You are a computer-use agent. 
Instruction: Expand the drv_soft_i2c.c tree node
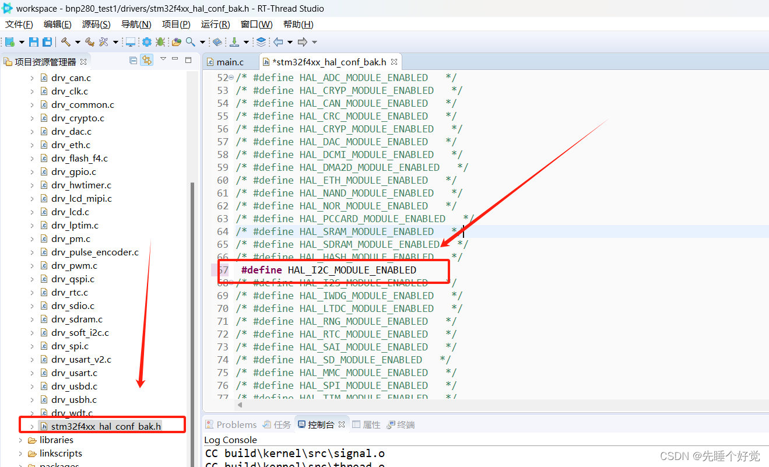coord(32,333)
